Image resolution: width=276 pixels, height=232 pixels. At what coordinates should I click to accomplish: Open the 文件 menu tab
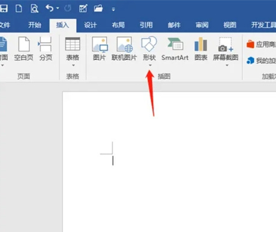tap(5, 25)
